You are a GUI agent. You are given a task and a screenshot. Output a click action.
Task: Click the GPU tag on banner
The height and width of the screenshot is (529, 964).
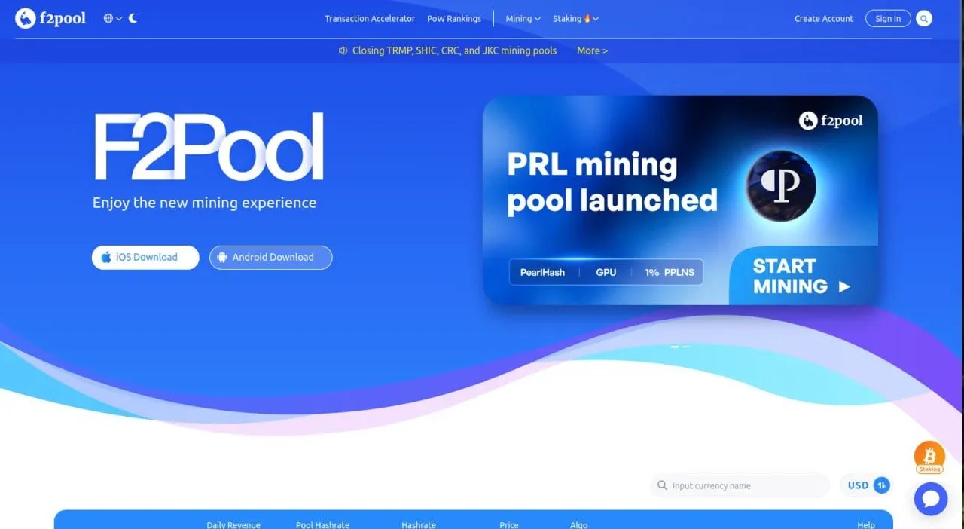pyautogui.click(x=606, y=272)
